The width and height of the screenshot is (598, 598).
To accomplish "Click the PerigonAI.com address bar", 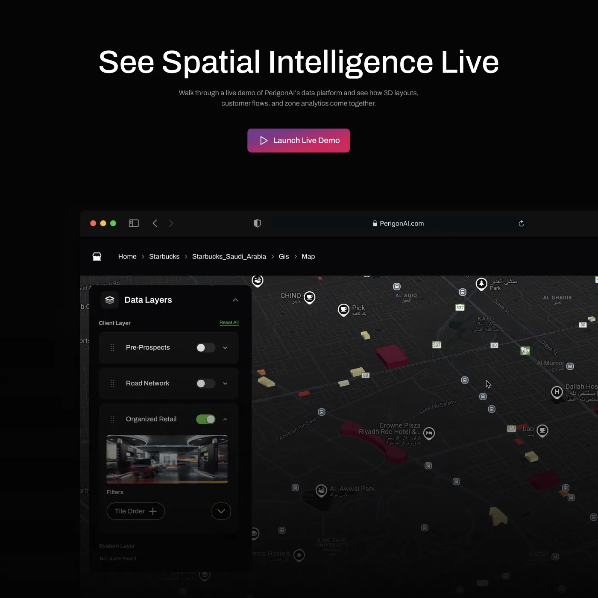I will coord(398,223).
